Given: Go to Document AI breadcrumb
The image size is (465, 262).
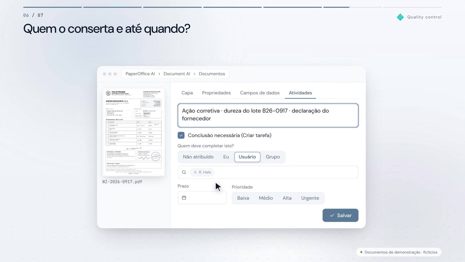Looking at the screenshot, I should tap(177, 74).
